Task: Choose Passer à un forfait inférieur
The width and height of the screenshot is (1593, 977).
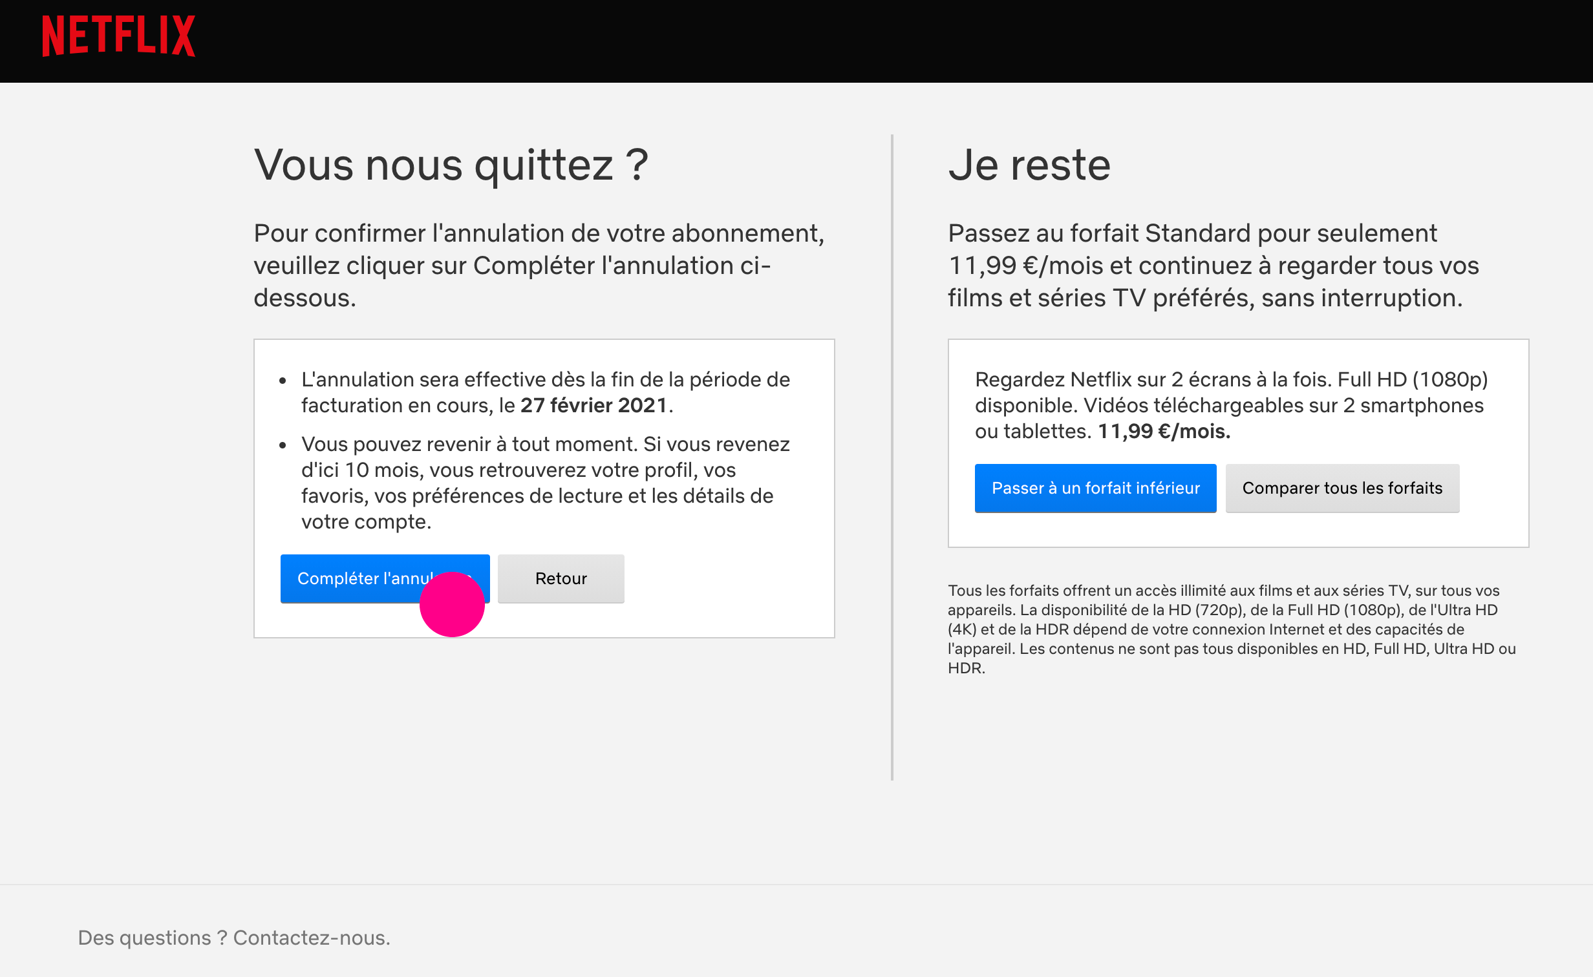Action: point(1095,488)
